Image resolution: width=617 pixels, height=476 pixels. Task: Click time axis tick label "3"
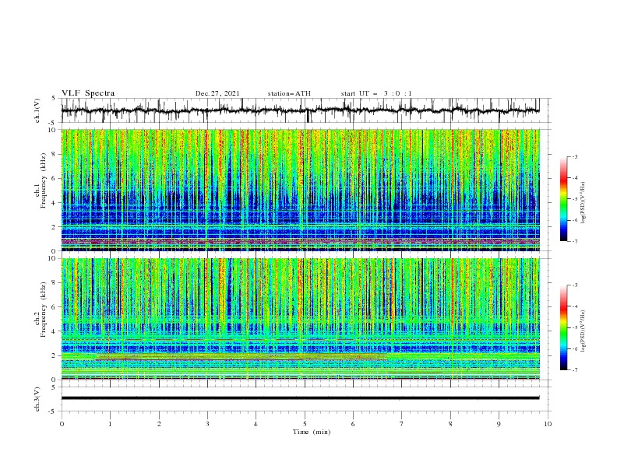point(207,424)
